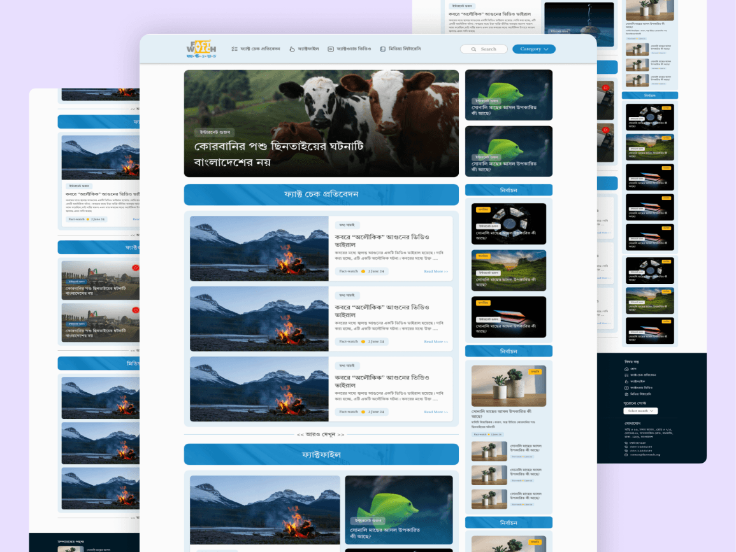736x552 pixels.
Task: Click the envelope icon beside contact@factwatch.org
Action: (626, 455)
